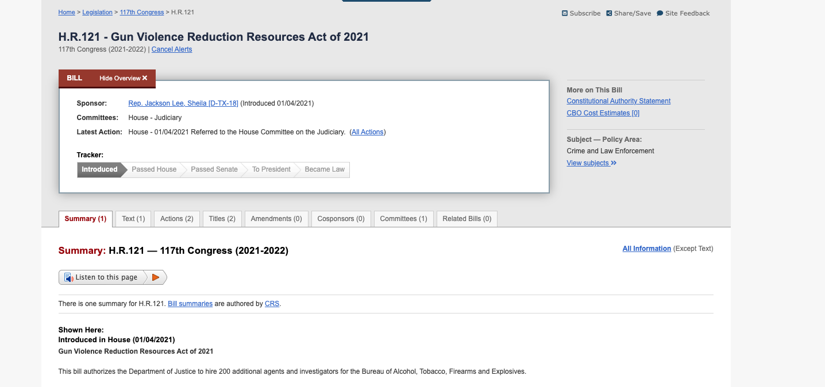Open Constitutional Authority Statement link

(x=618, y=101)
